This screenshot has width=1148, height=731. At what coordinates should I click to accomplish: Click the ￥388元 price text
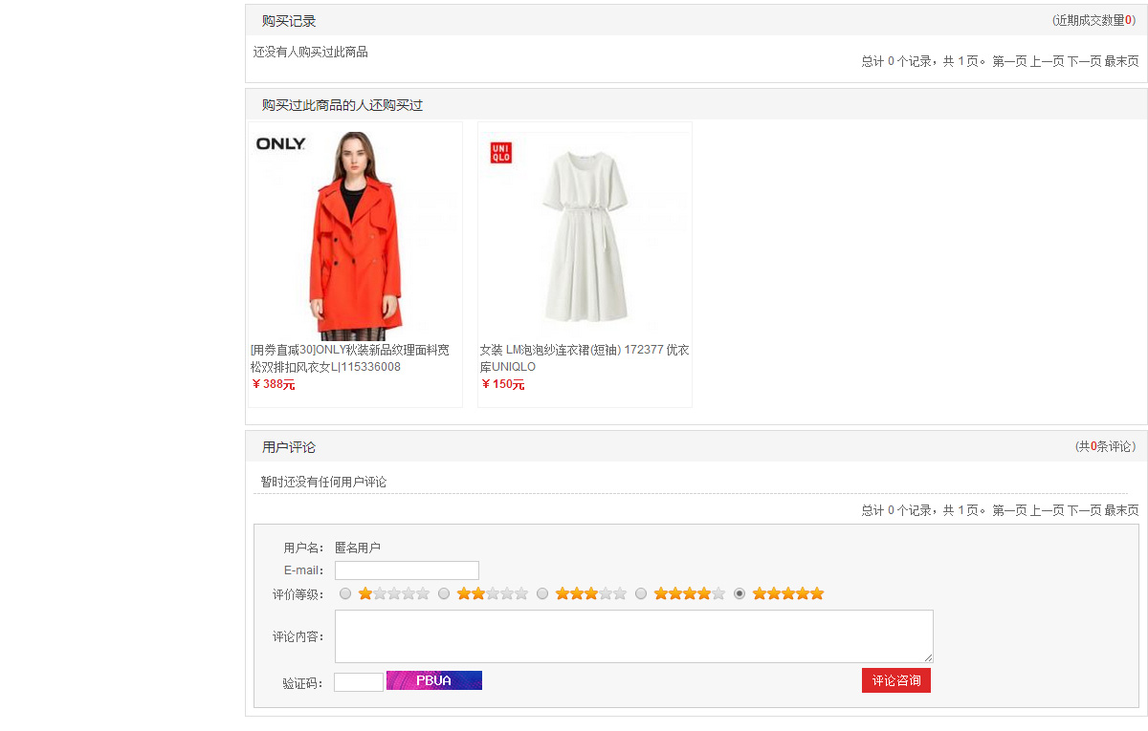pos(274,384)
